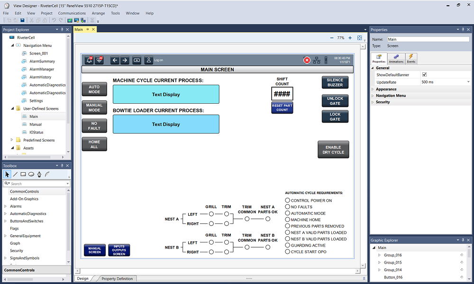The height and width of the screenshot is (284, 474).
Task: Click the ENABLE DRY CYCLE button
Action: [x=333, y=150]
